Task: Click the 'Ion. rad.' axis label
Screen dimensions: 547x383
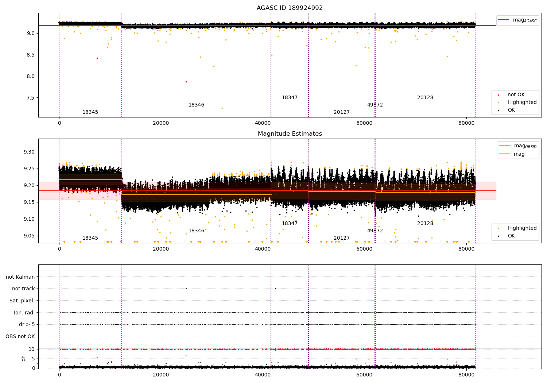Action: click(x=24, y=313)
